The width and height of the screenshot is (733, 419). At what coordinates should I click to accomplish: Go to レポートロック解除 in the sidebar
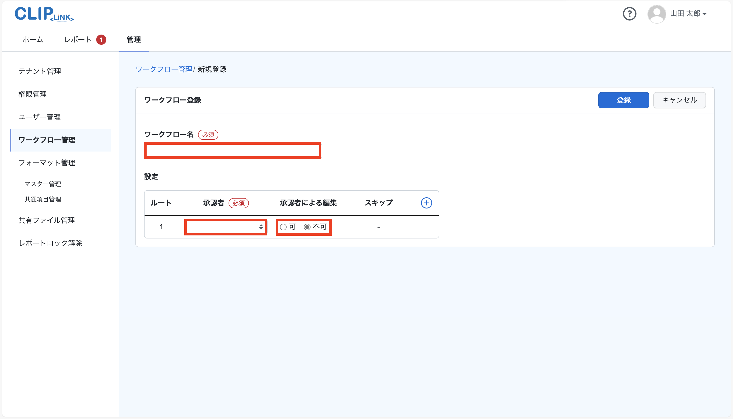(x=50, y=243)
